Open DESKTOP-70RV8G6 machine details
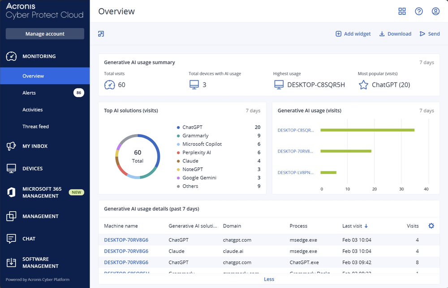The image size is (448, 288). pyautogui.click(x=126, y=240)
